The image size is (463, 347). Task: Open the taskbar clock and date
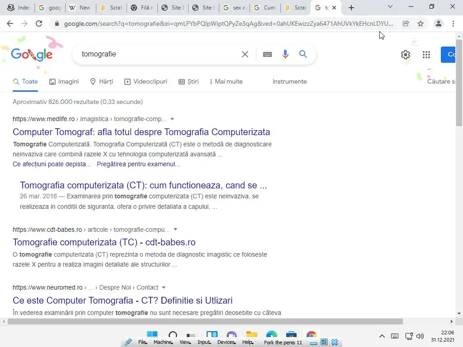(442, 336)
